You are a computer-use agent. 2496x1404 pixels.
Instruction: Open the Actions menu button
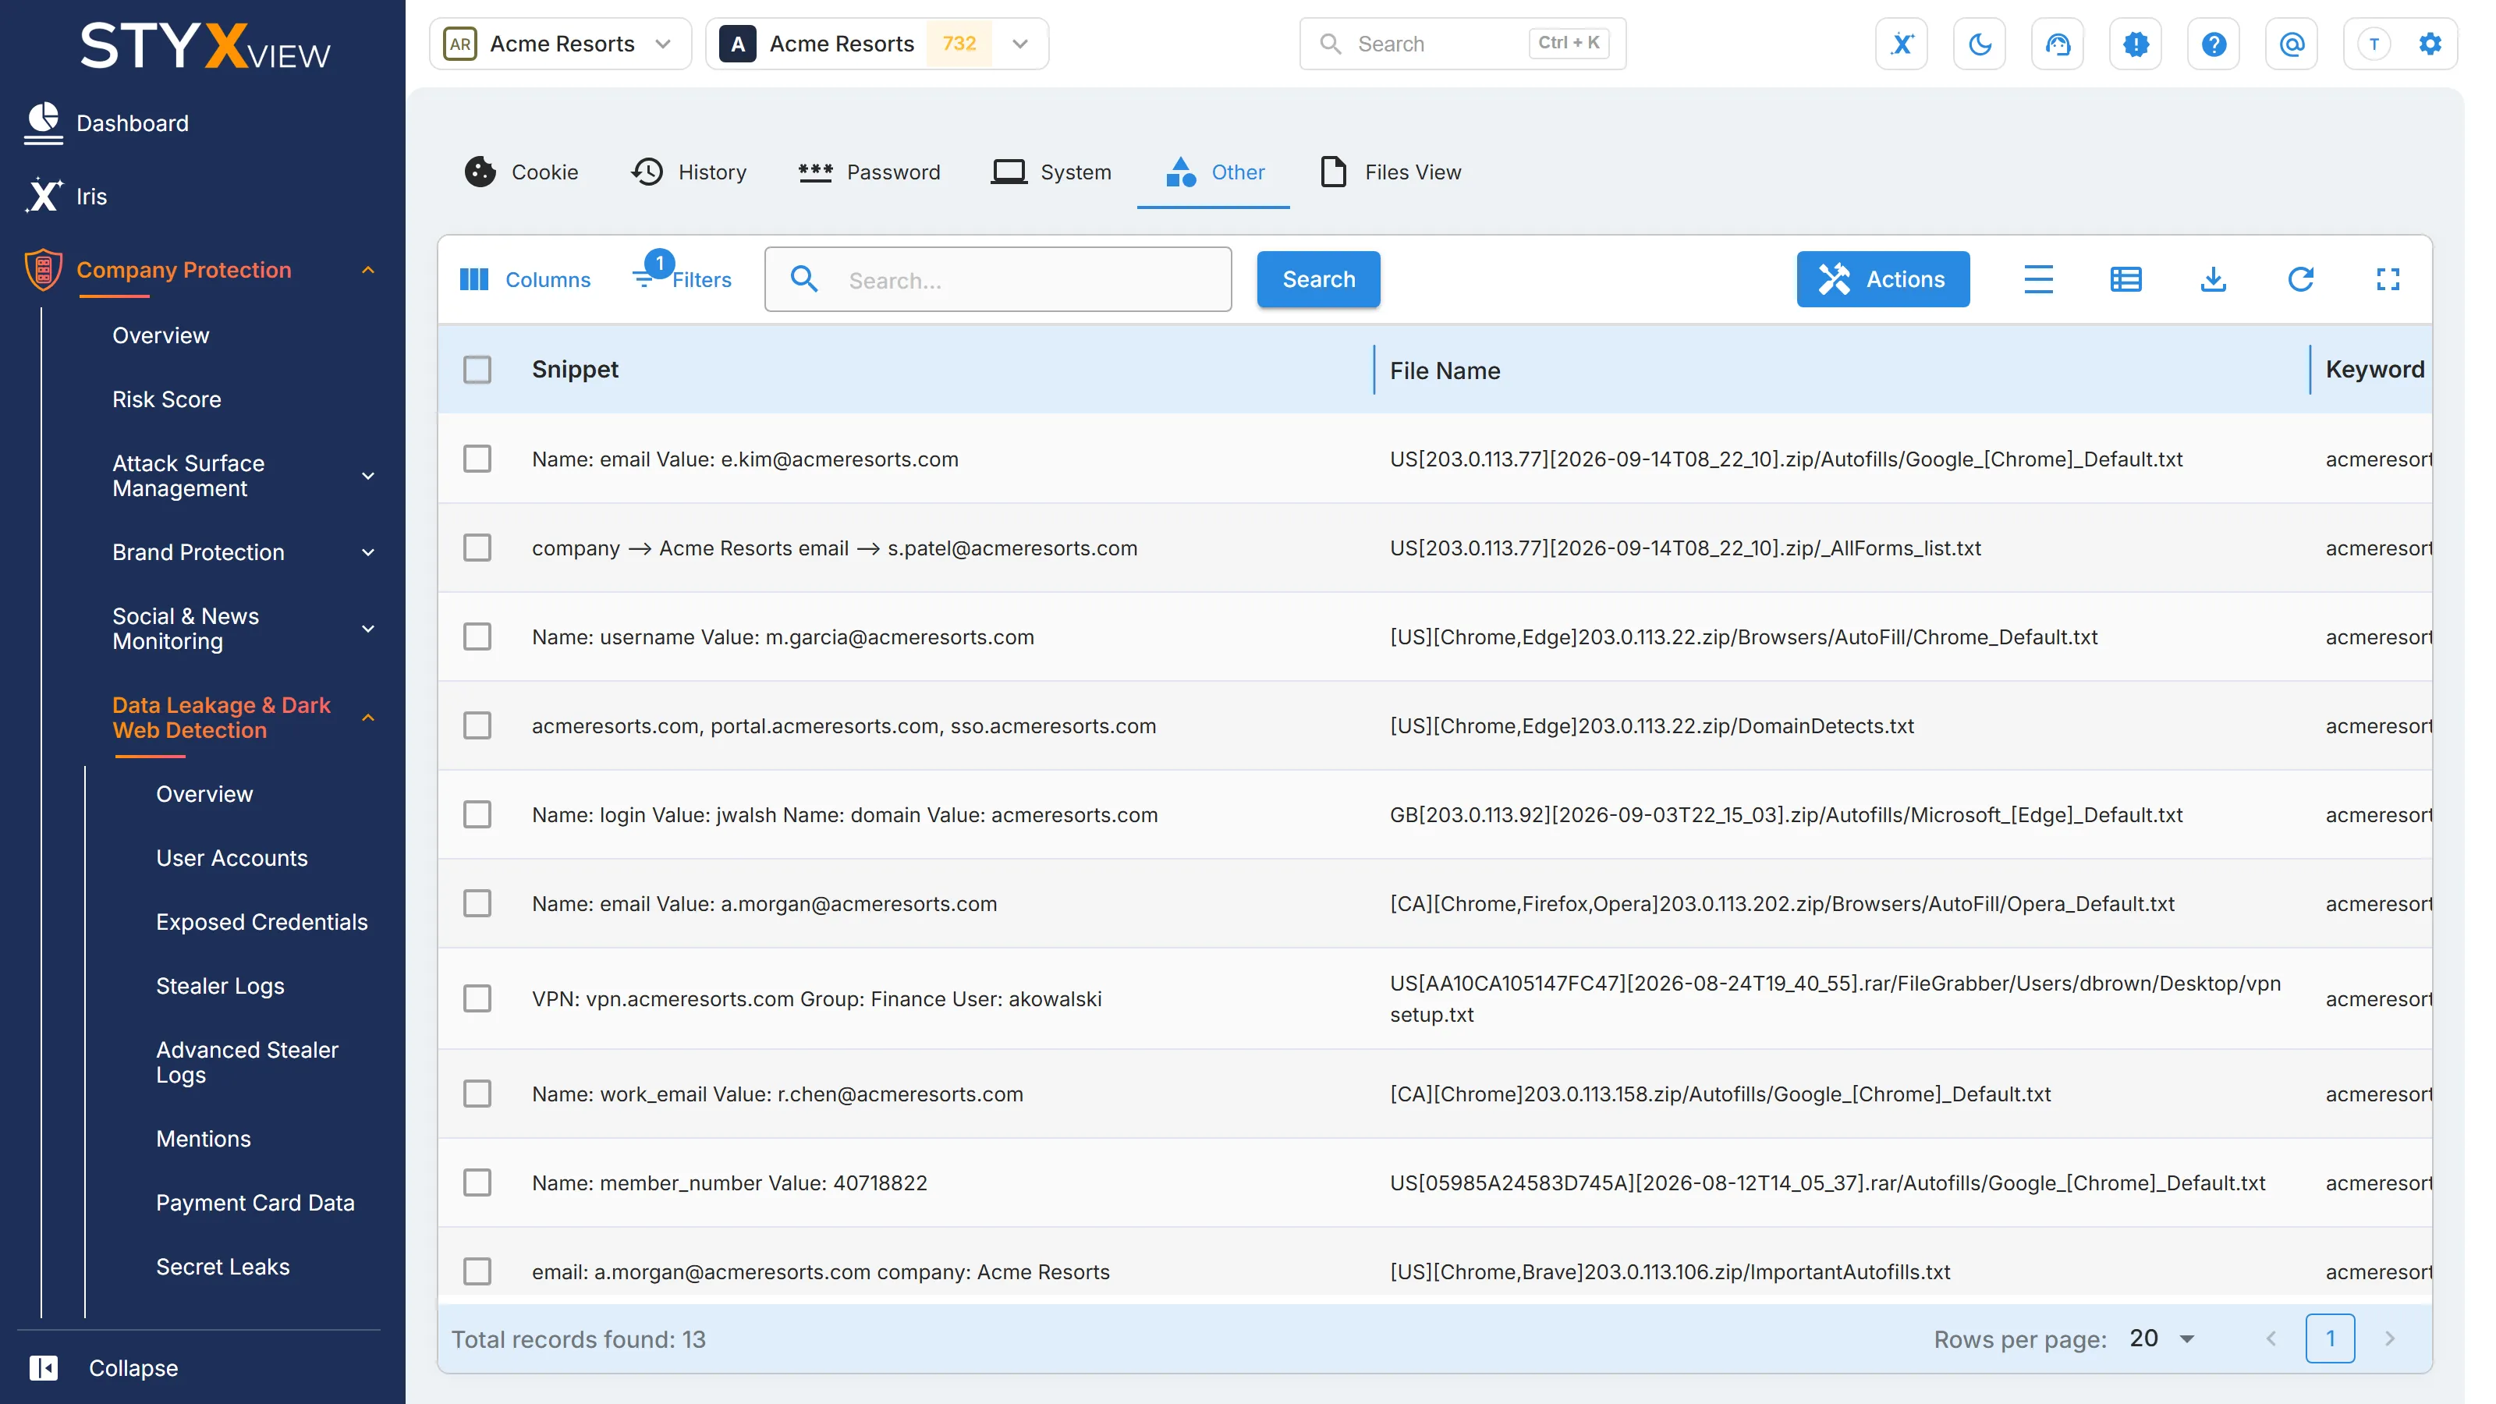(x=1883, y=279)
